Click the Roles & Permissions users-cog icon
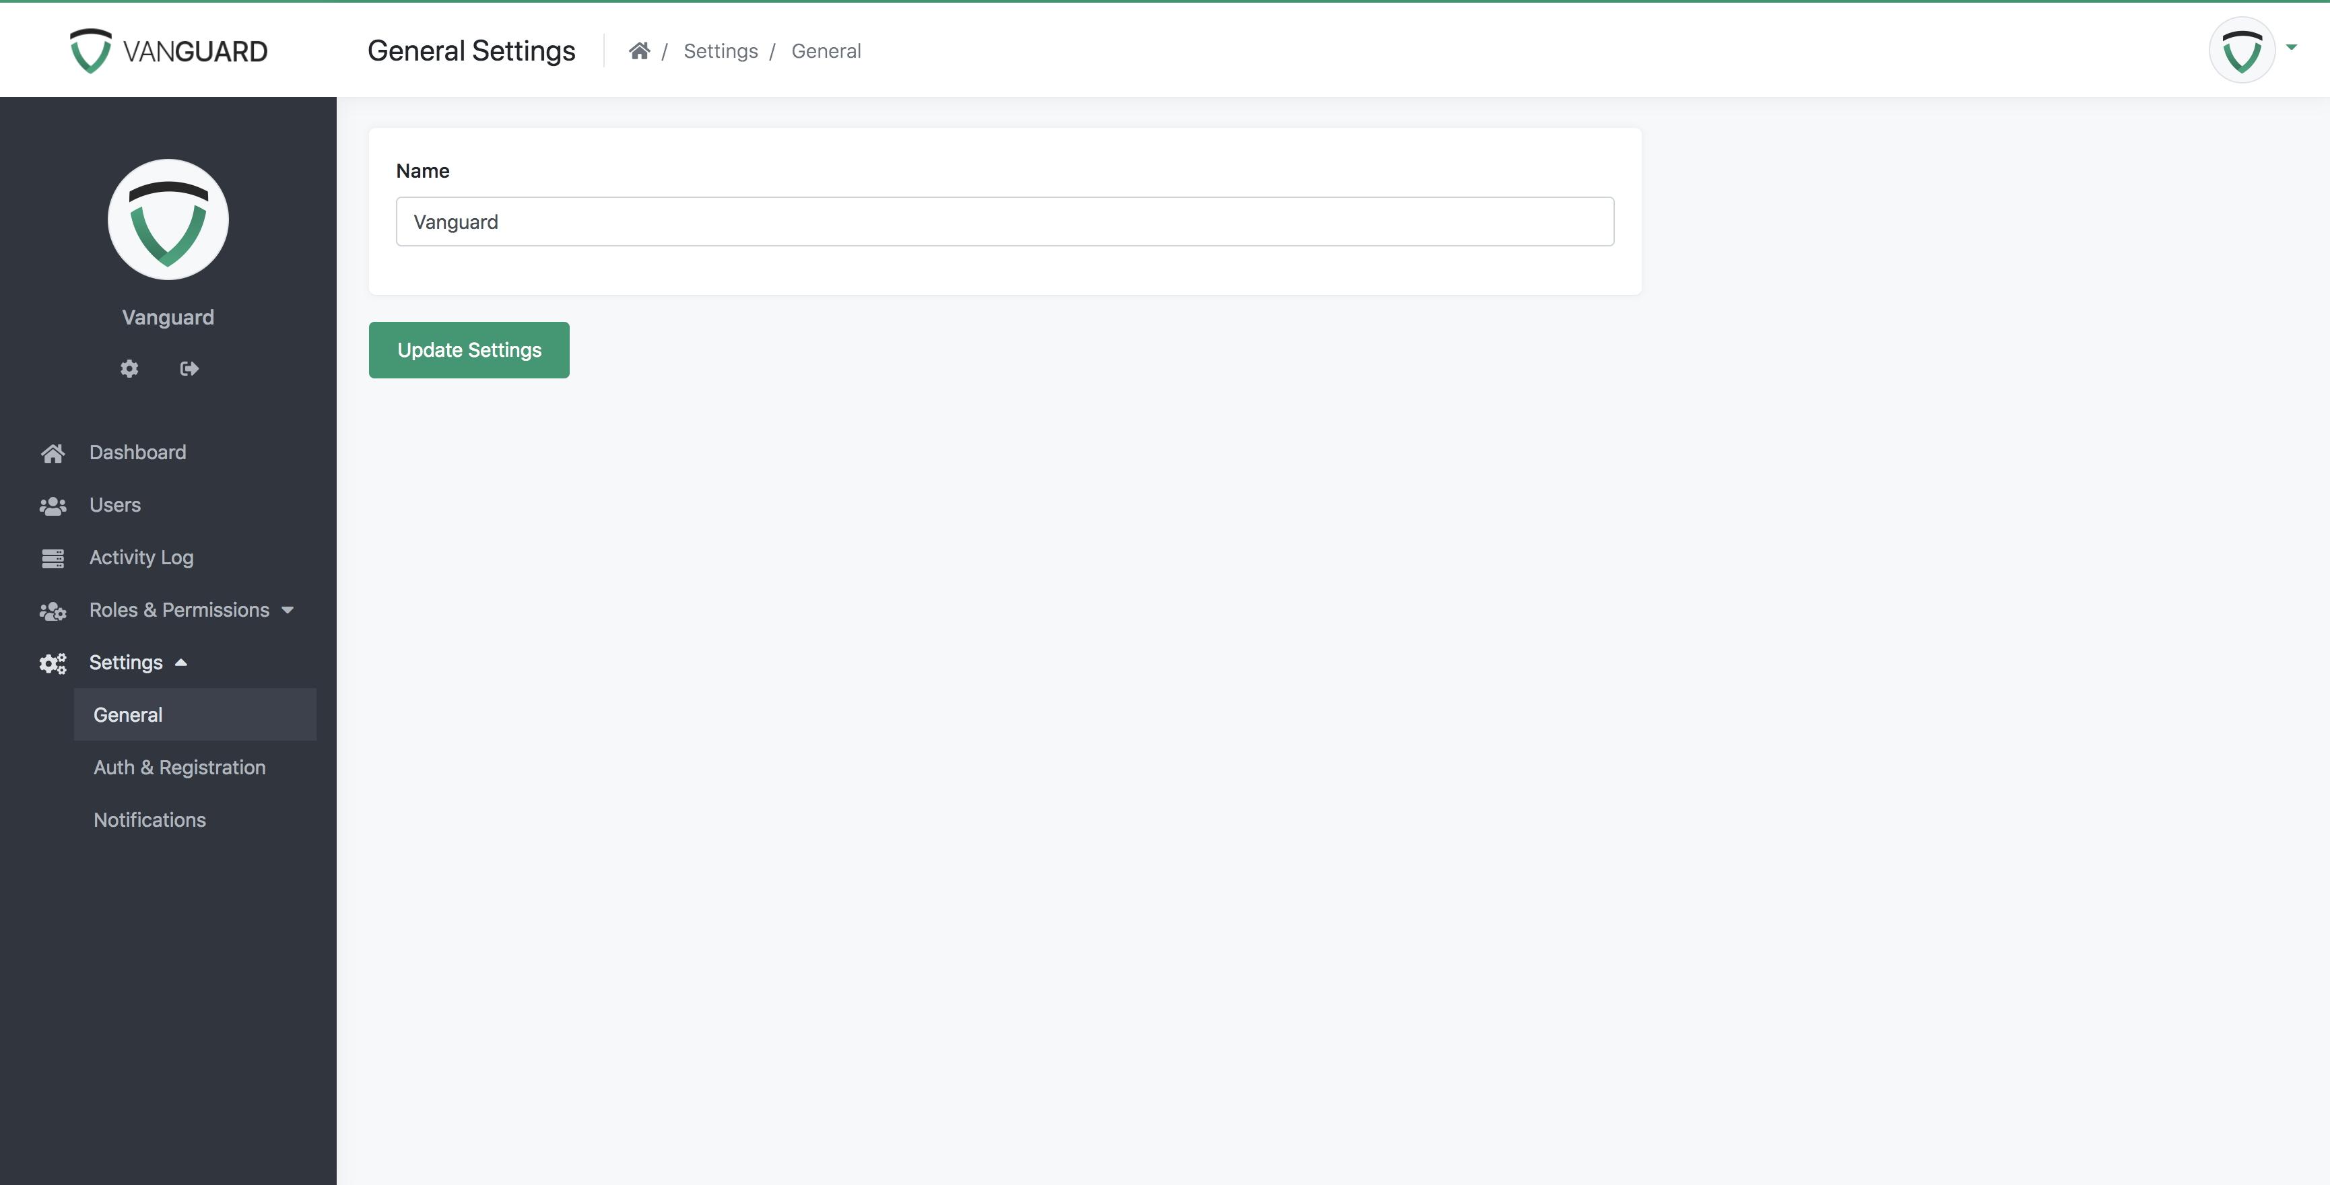 tap(53, 611)
